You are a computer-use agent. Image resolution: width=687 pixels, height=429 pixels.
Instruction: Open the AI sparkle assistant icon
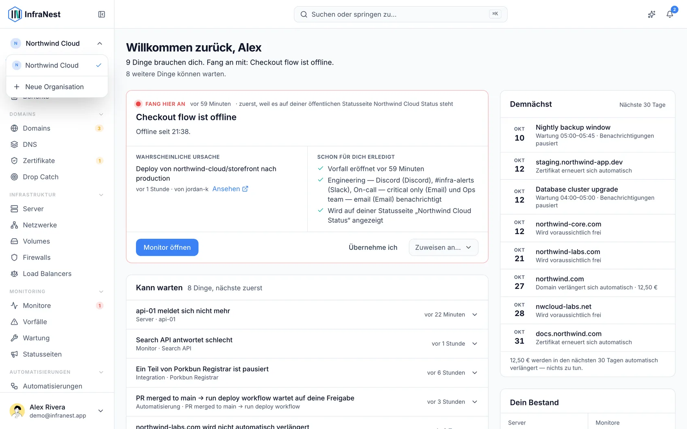(x=652, y=14)
